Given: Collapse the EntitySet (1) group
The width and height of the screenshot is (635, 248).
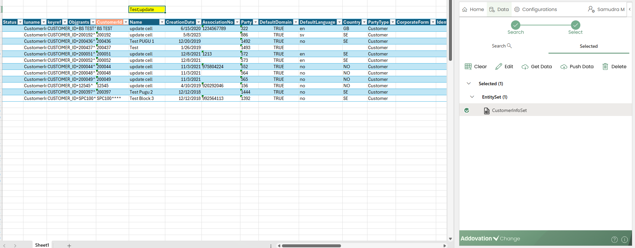Looking at the screenshot, I should coord(472,97).
